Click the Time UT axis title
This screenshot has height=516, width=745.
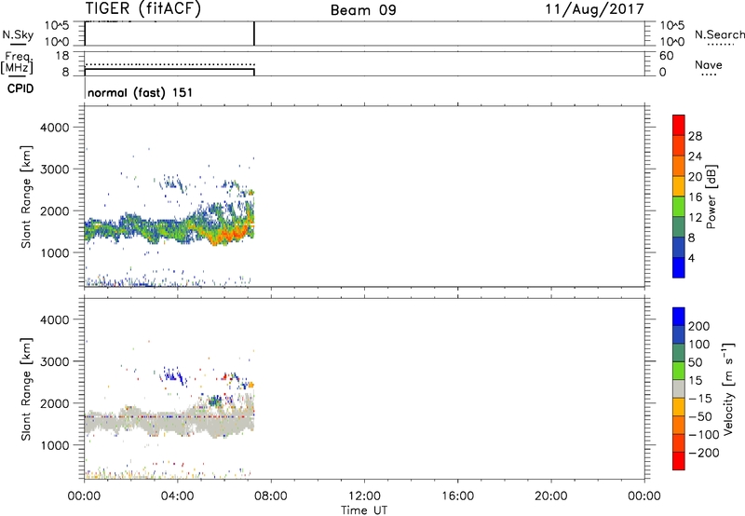tap(364, 510)
